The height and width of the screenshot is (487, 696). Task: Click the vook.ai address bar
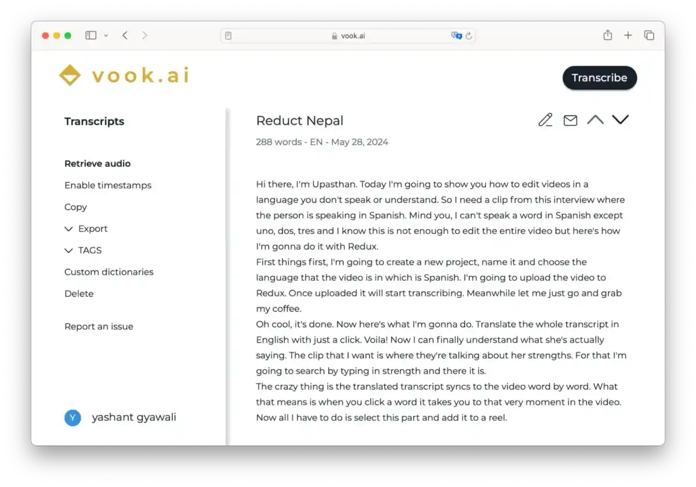click(348, 36)
